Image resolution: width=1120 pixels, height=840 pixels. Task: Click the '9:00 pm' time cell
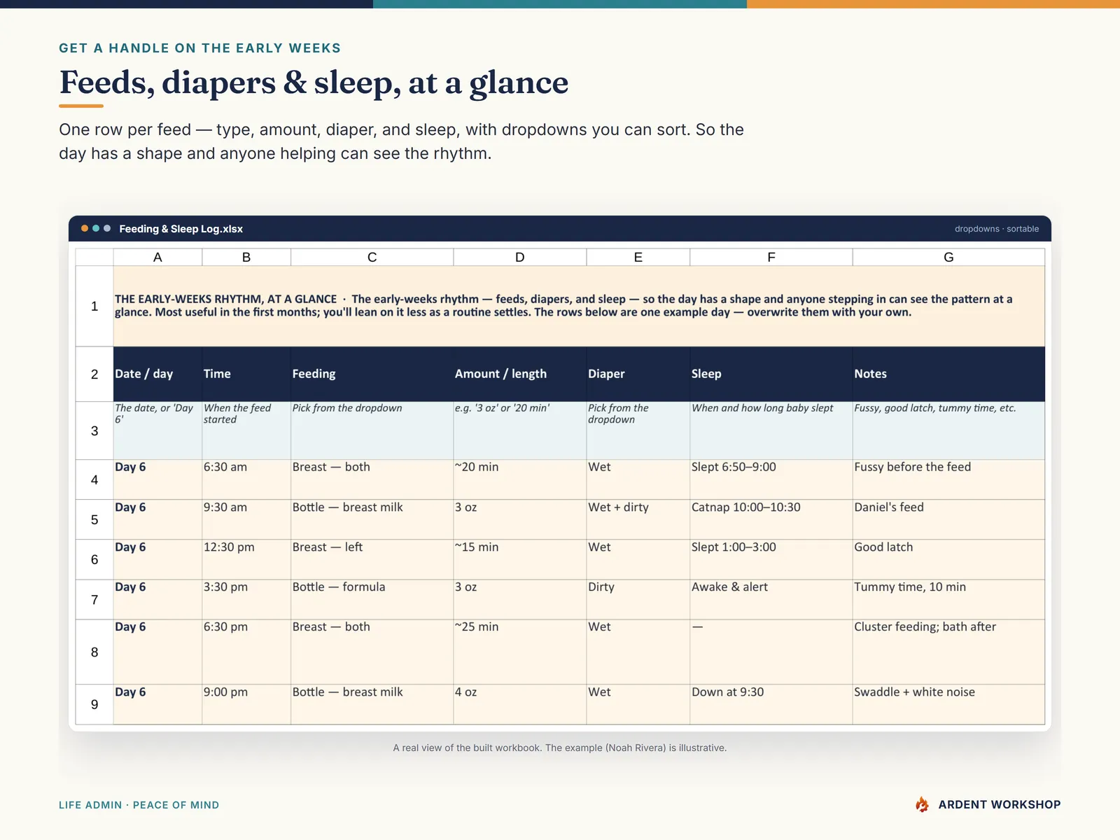tap(246, 704)
